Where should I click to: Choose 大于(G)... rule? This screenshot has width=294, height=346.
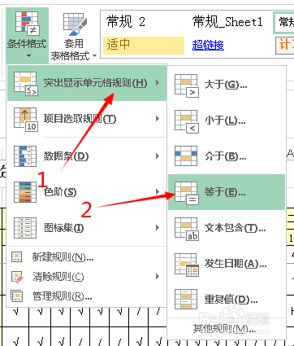227,85
